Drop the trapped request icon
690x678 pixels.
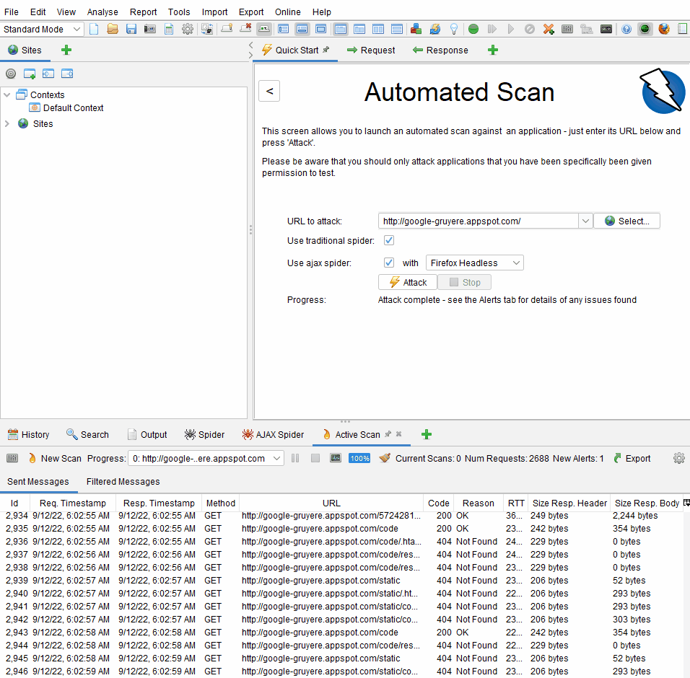point(529,29)
